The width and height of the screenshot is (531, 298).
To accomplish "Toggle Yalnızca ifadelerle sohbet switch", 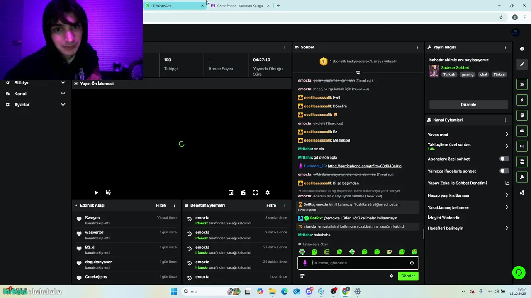I will coord(504,171).
